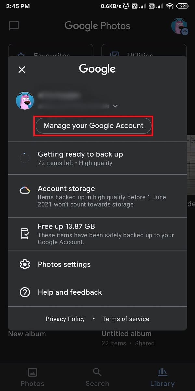Viewport: 195px width, 391px height.
Task: Collapse the account list using the arrow
Action: pyautogui.click(x=115, y=106)
